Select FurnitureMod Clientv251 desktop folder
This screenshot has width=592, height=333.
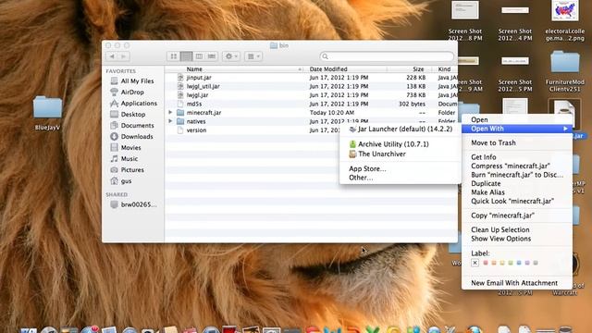point(565,71)
